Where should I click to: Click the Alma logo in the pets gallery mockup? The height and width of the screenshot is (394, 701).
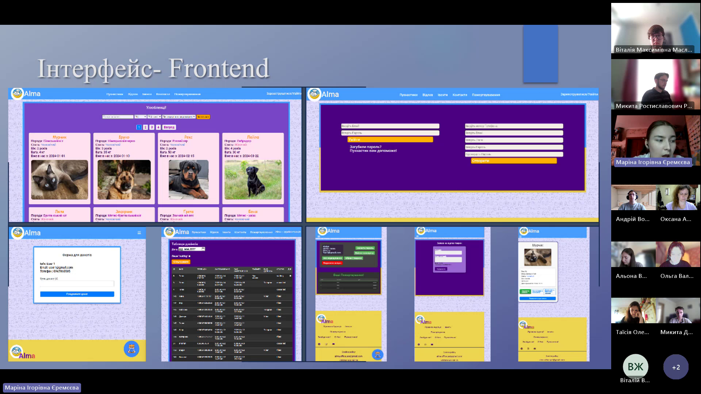tap(17, 94)
